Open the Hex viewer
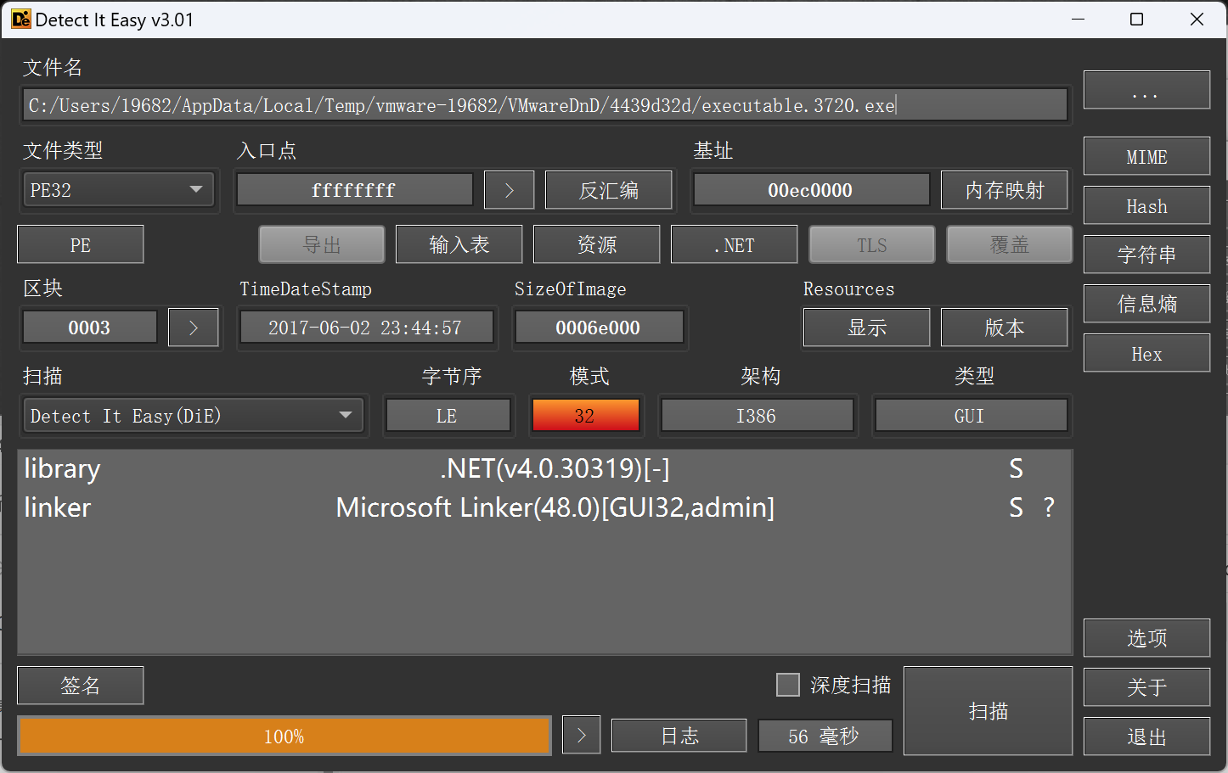This screenshot has width=1228, height=773. (x=1146, y=353)
